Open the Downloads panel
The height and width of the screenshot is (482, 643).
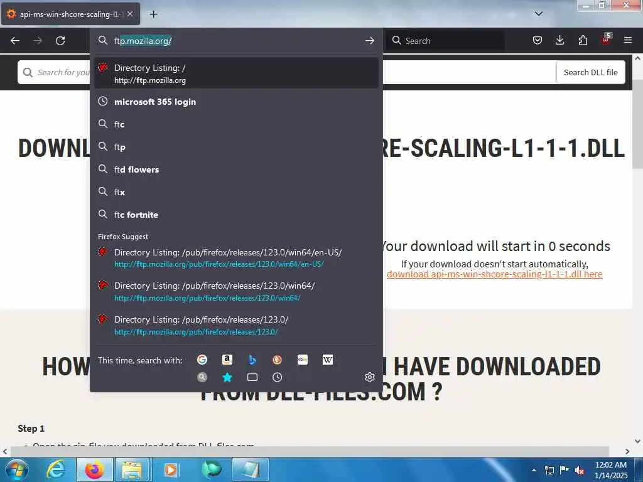click(559, 40)
